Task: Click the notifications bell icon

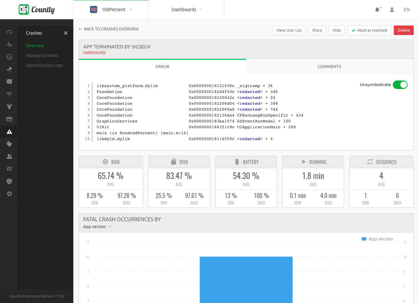Action: 377,9
